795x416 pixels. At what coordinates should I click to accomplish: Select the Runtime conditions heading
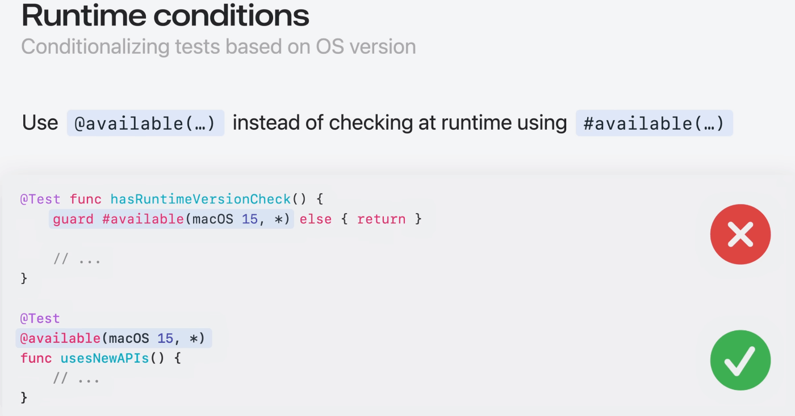tap(165, 15)
